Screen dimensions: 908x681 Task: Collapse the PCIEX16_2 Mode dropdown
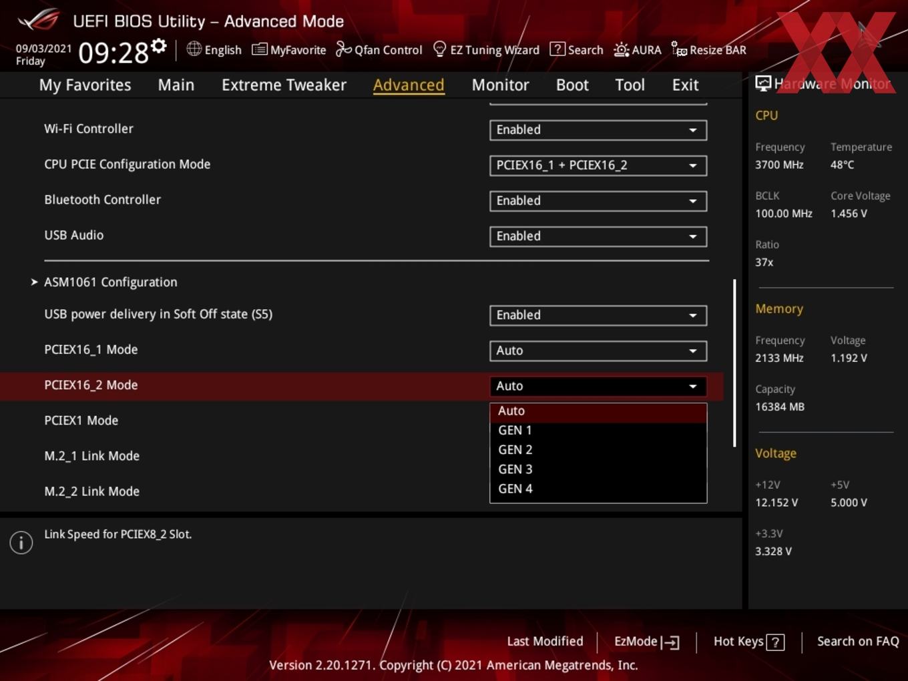coord(598,386)
